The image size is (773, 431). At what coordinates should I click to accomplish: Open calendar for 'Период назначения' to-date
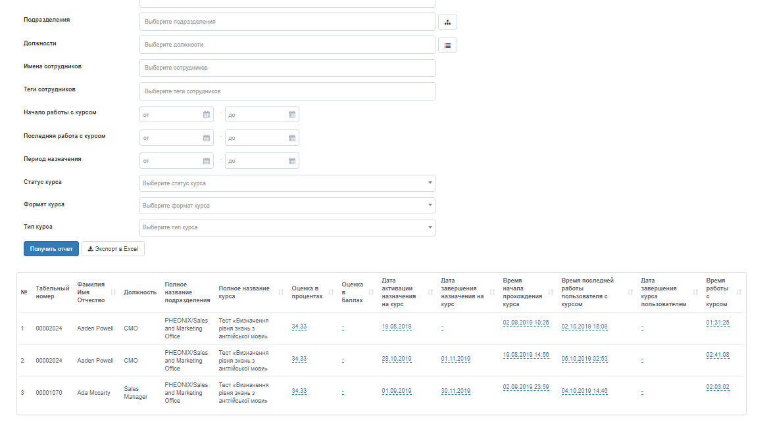(292, 160)
